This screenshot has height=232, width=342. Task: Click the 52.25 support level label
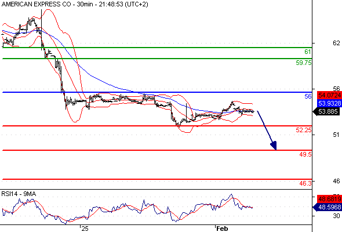tap(304, 130)
